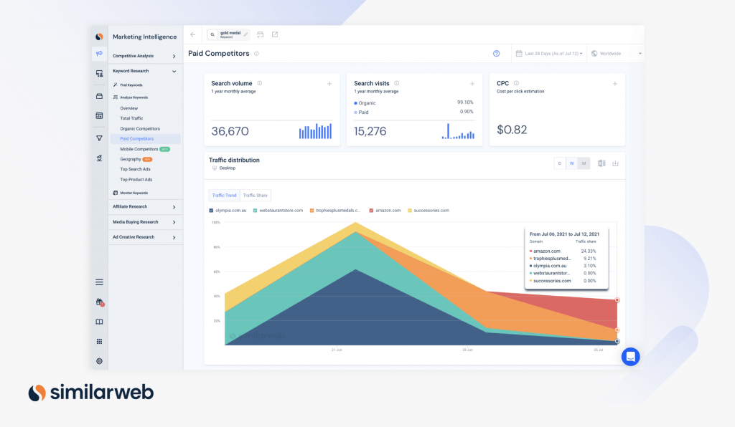Viewport: 735px width, 427px height.
Task: Click the download chart icon
Action: 615,163
